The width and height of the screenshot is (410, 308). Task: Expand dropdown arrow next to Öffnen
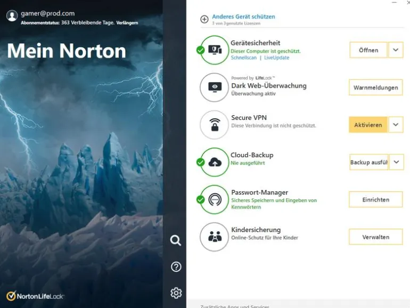396,50
